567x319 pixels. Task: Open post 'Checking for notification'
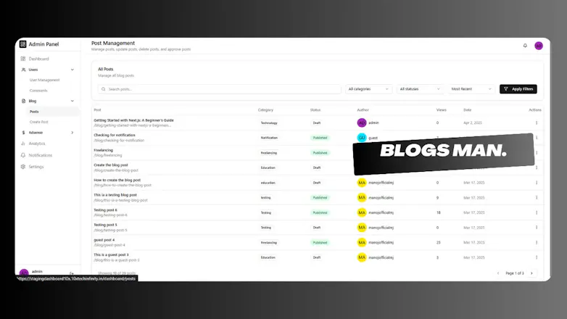[115, 135]
